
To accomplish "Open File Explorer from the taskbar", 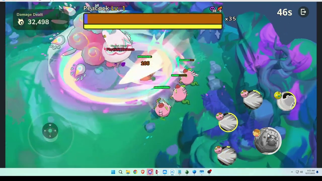I will pos(128,172).
